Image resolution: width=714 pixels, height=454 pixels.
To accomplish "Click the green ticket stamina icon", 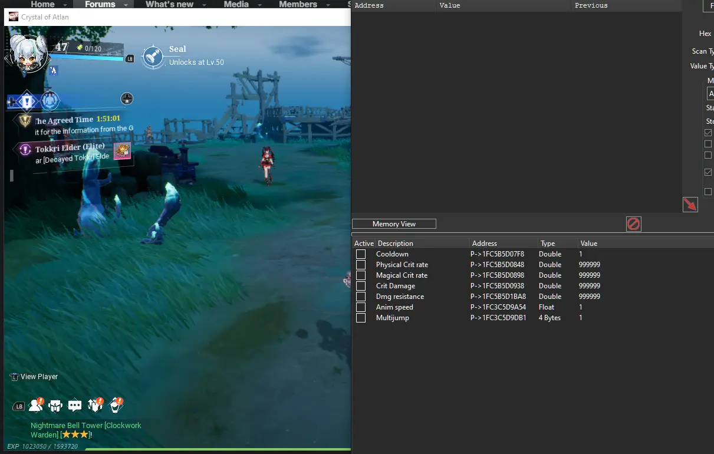I will pyautogui.click(x=80, y=48).
